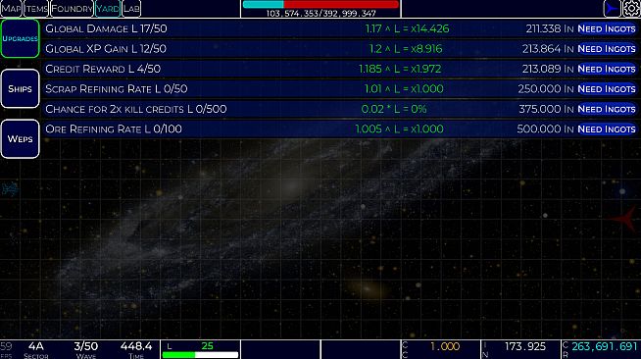Click the x8.916 XP multiplier formula
641x359 pixels.
click(406, 49)
